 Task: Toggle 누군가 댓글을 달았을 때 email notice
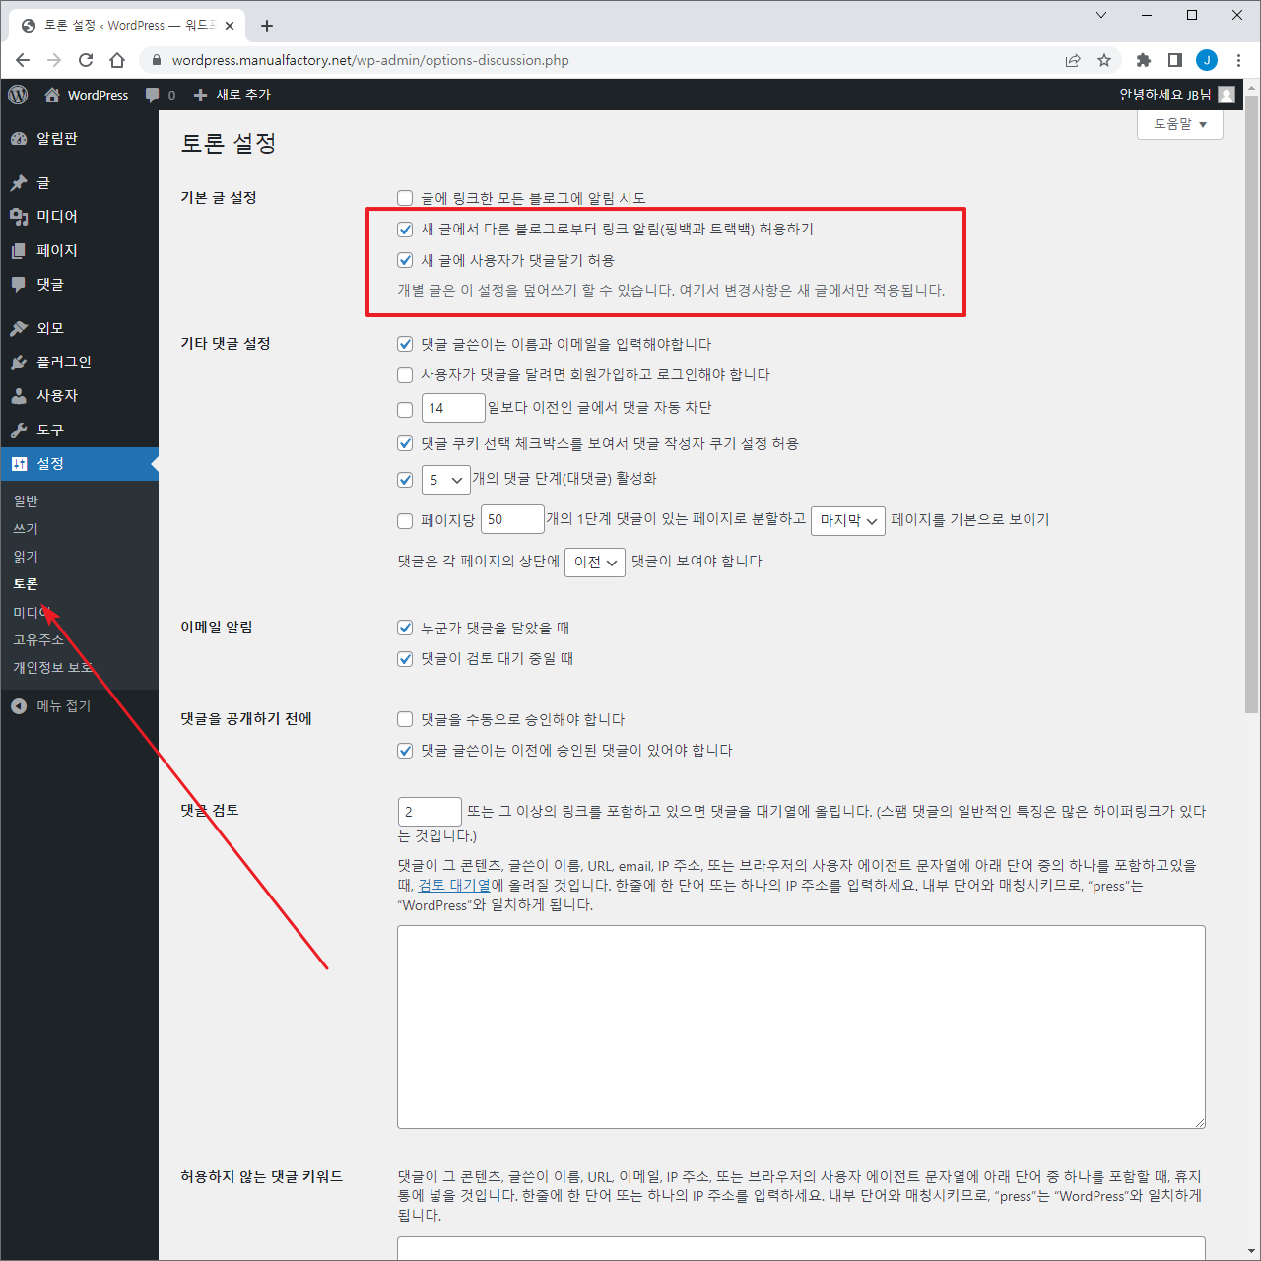(405, 628)
